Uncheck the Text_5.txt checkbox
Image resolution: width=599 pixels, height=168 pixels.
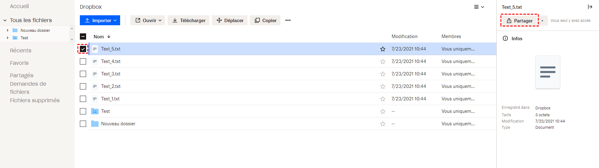point(83,49)
